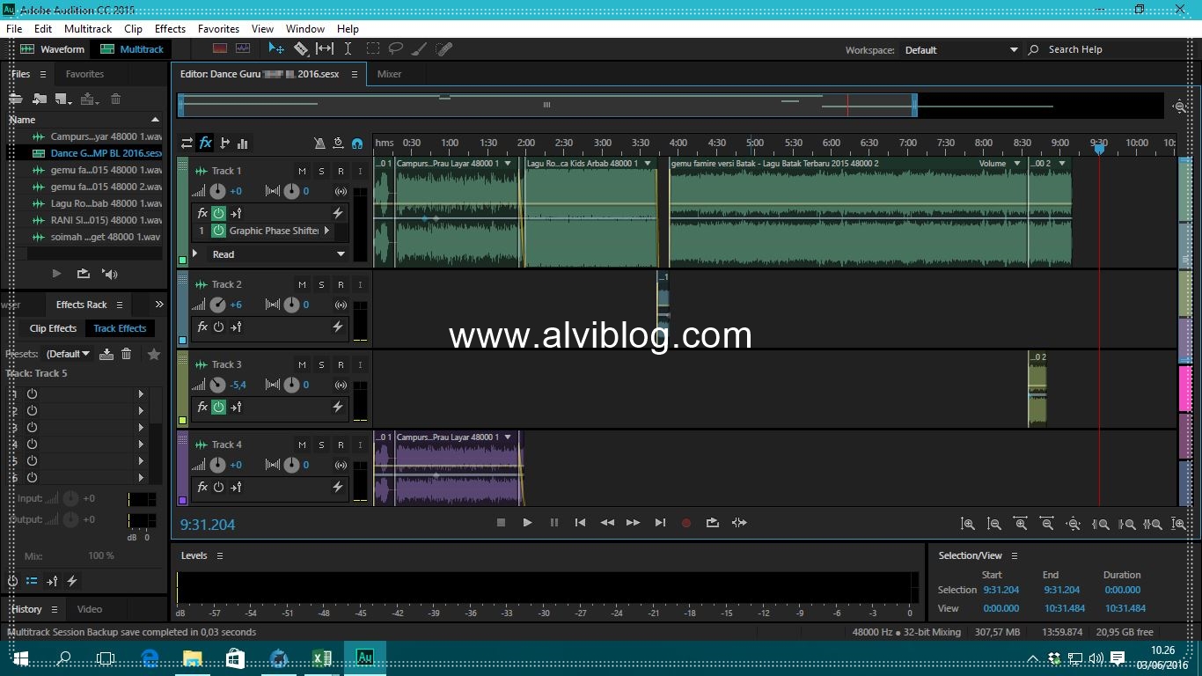Toggle power for effect slot 1 in Effects Rack
Image resolution: width=1202 pixels, height=676 pixels.
32,394
